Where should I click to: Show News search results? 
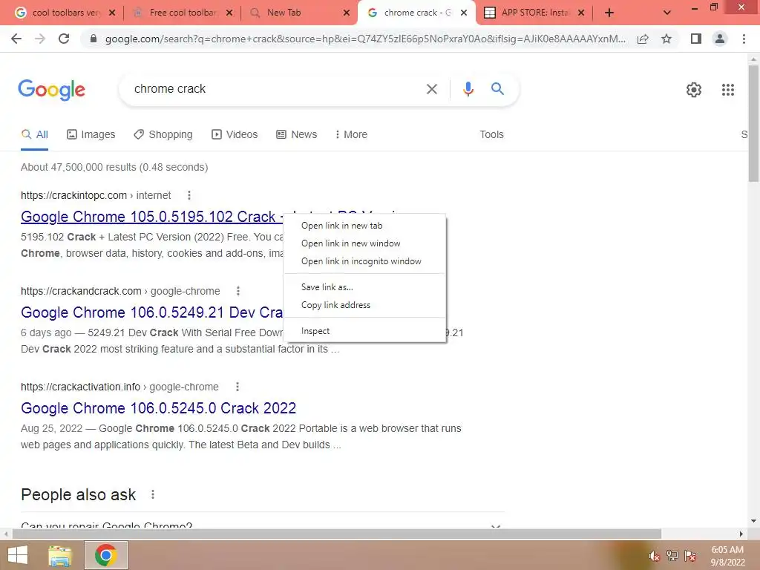[x=297, y=135]
